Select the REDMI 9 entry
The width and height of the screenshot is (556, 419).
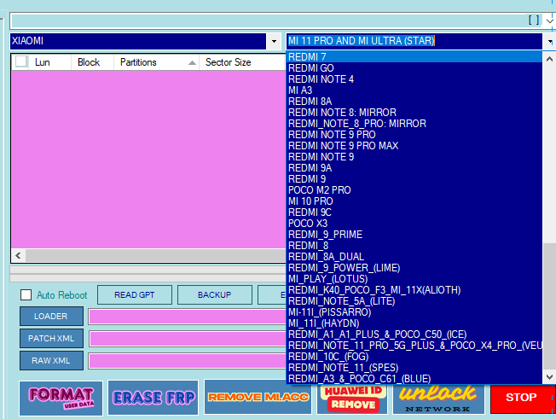click(x=414, y=179)
